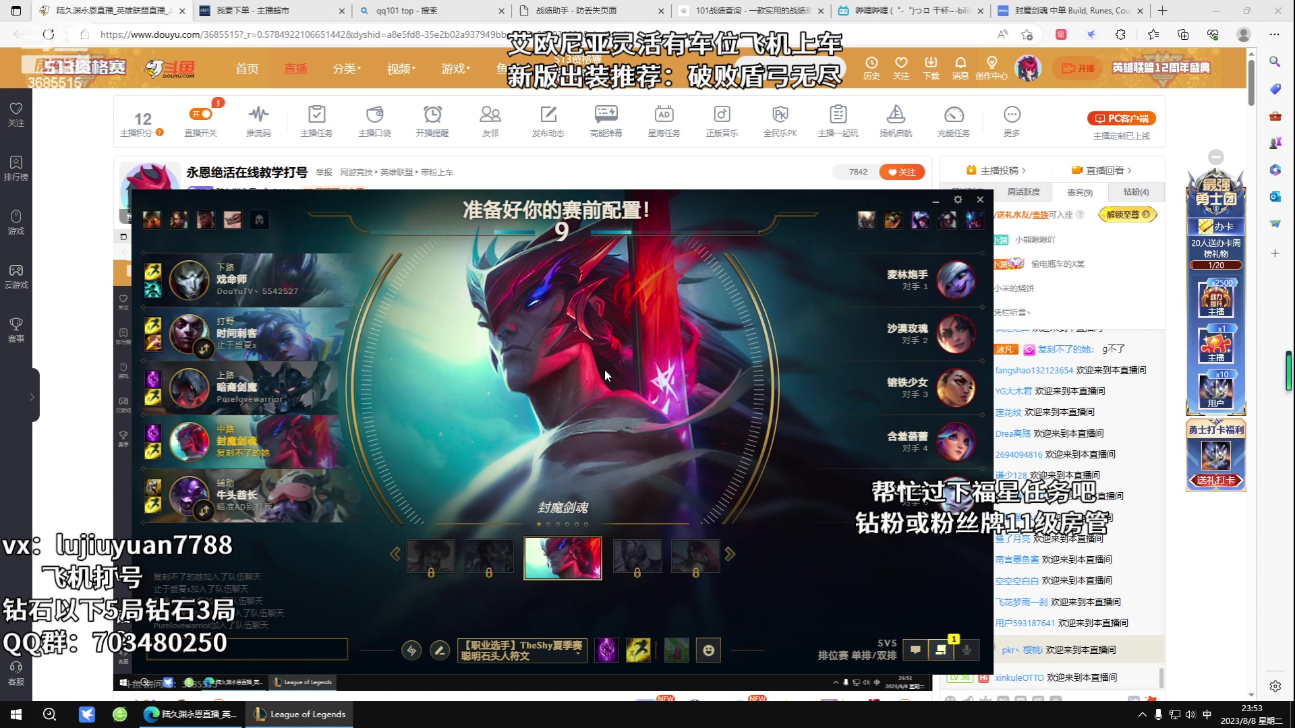Open the 全民乐PK icon
Viewport: 1295px width, 728px height.
pos(780,115)
